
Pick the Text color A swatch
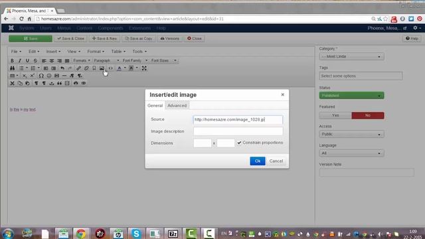(120, 68)
